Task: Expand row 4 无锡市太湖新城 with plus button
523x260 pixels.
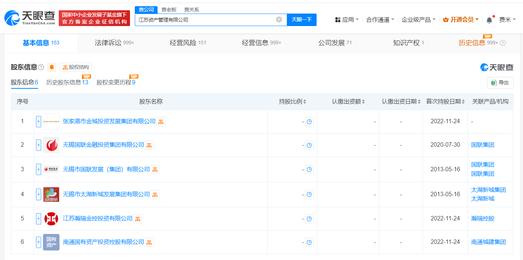Action: pyautogui.click(x=39, y=194)
